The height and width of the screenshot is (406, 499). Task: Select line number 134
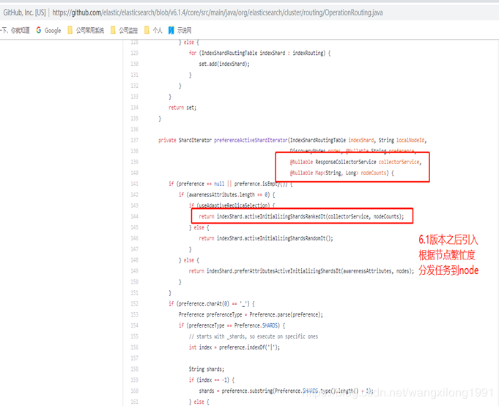tap(134, 108)
